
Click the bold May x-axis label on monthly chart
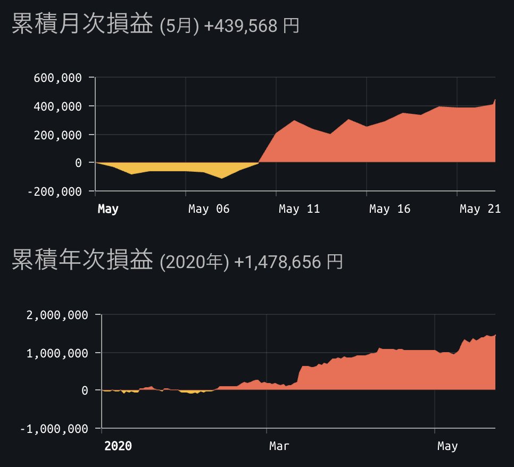click(x=108, y=209)
